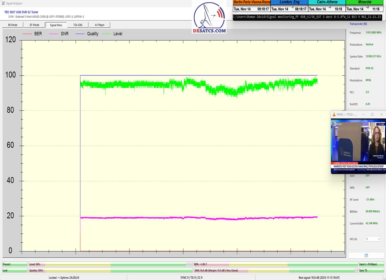Click the icon button below MIS selector
Viewport: 386px width, 280px height.
click(x=366, y=255)
